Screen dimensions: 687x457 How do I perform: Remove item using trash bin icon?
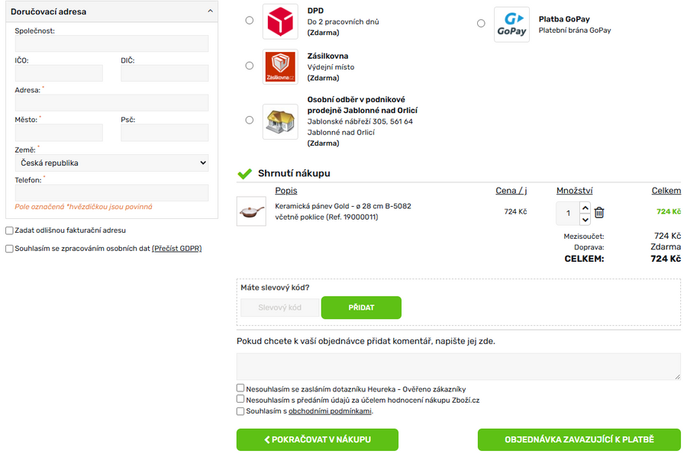pyautogui.click(x=599, y=213)
